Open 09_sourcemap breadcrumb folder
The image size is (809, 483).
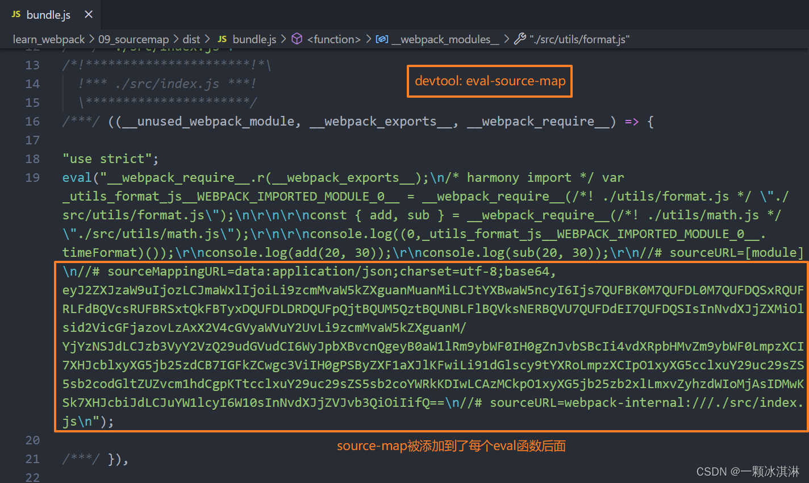[134, 39]
